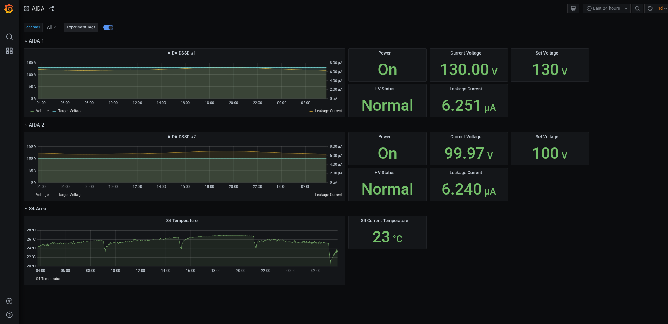The image size is (668, 324).
Task: Click the channel variable label
Action: [33, 27]
